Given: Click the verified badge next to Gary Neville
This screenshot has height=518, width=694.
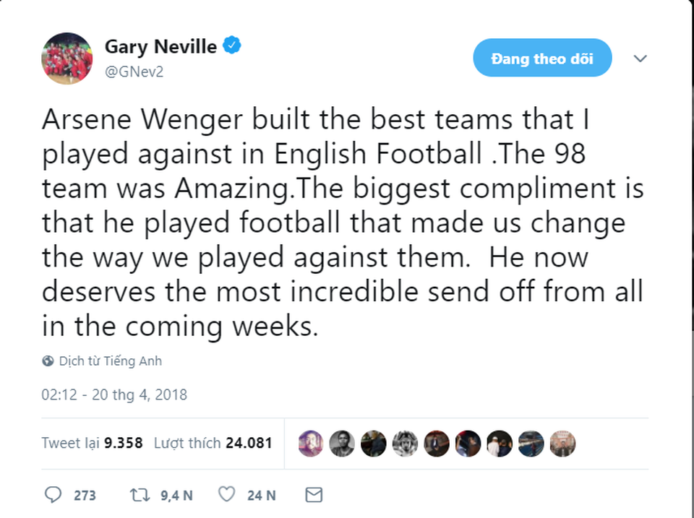Looking at the screenshot, I should 230,45.
